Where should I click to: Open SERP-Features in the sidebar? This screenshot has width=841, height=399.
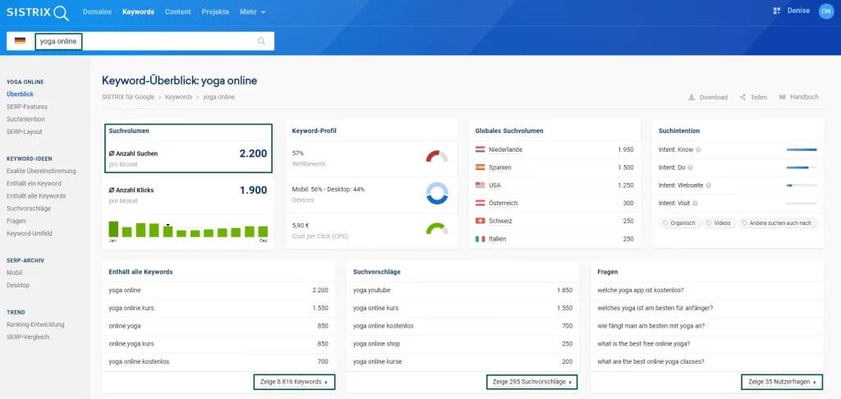pyautogui.click(x=27, y=107)
